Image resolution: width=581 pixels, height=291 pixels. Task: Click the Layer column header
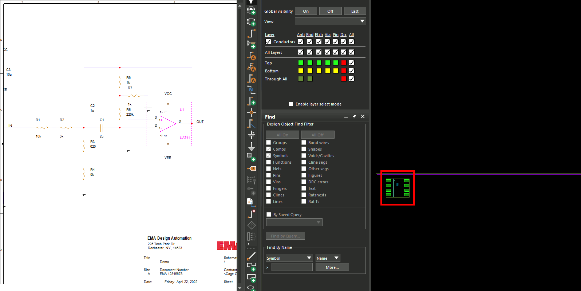[270, 35]
